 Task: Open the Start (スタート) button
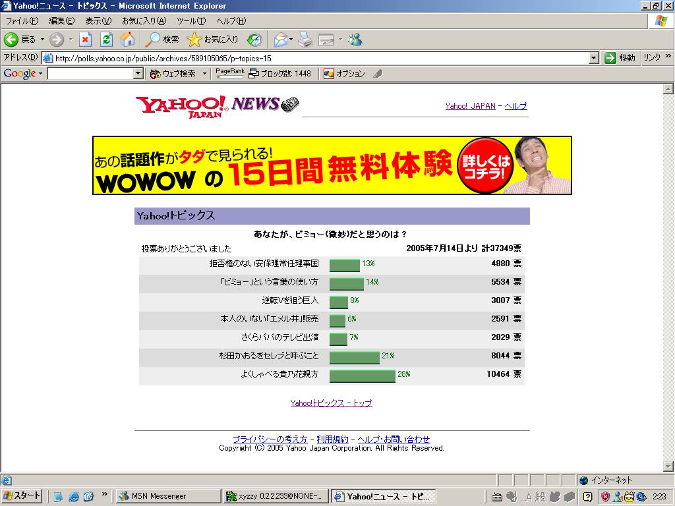coord(22,495)
